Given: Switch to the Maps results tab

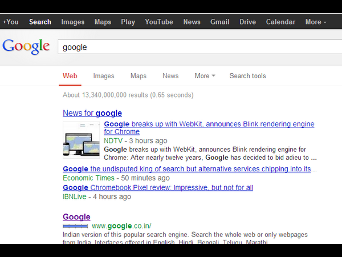Looking at the screenshot, I should coord(139,76).
